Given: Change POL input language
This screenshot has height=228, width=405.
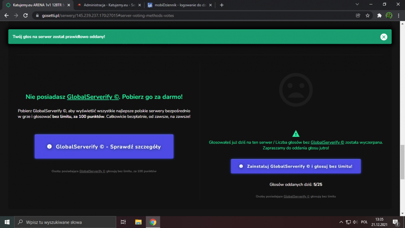Looking at the screenshot, I should point(364,222).
